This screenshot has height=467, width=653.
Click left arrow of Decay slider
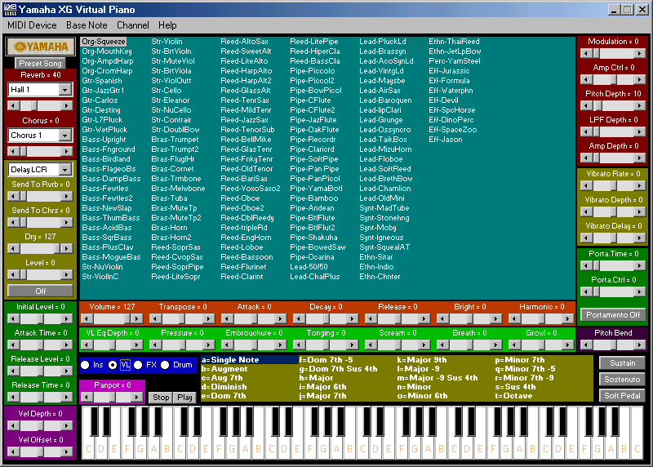pyautogui.click(x=299, y=318)
